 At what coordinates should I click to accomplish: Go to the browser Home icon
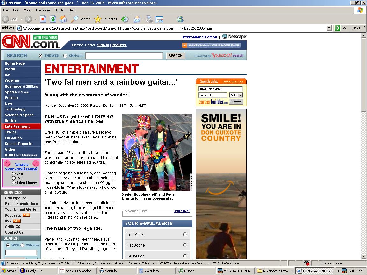(x=63, y=19)
